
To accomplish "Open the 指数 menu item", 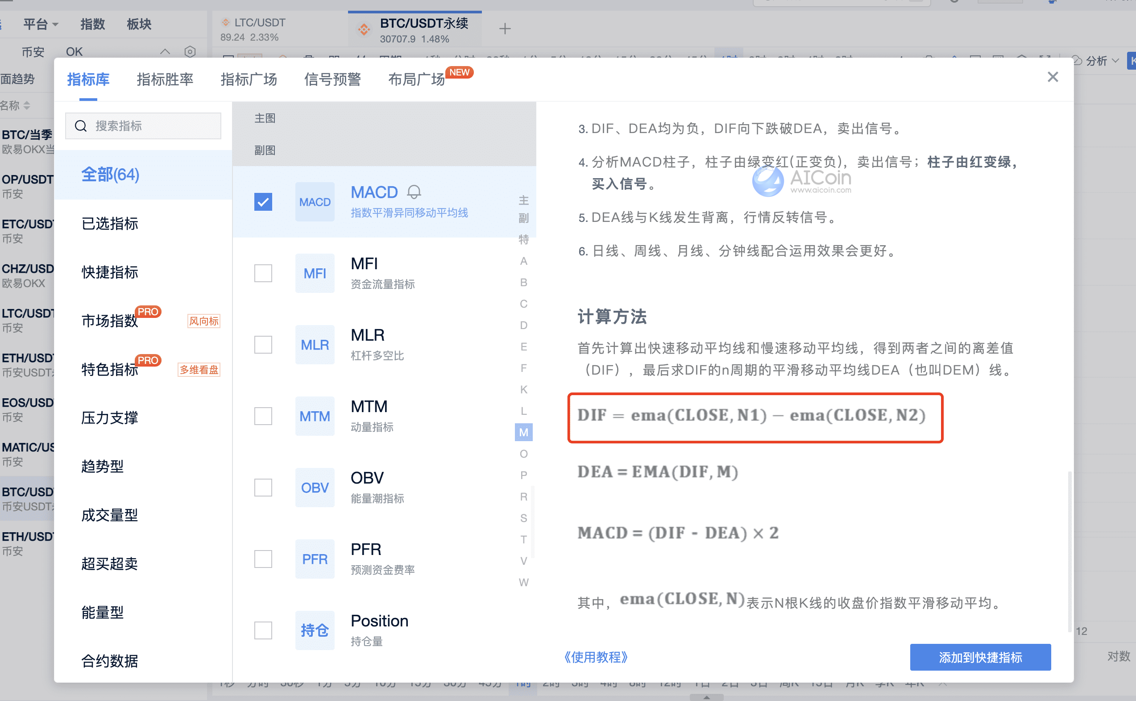I will [93, 24].
